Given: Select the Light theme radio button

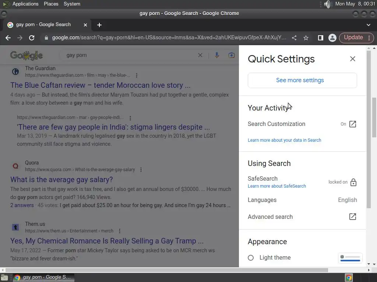Looking at the screenshot, I should click(x=250, y=258).
